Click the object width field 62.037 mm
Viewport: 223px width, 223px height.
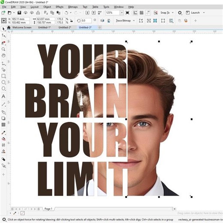[x=46, y=19]
